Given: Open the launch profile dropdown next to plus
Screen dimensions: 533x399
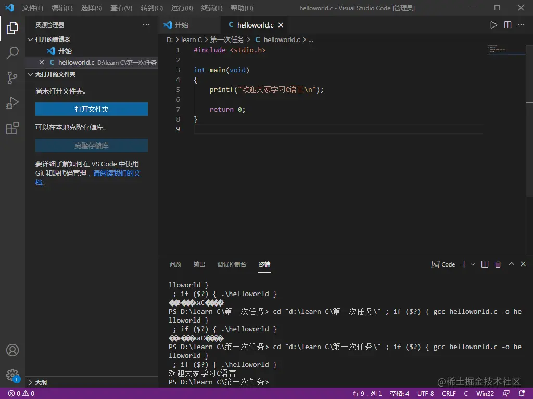Looking at the screenshot, I should tap(473, 264).
